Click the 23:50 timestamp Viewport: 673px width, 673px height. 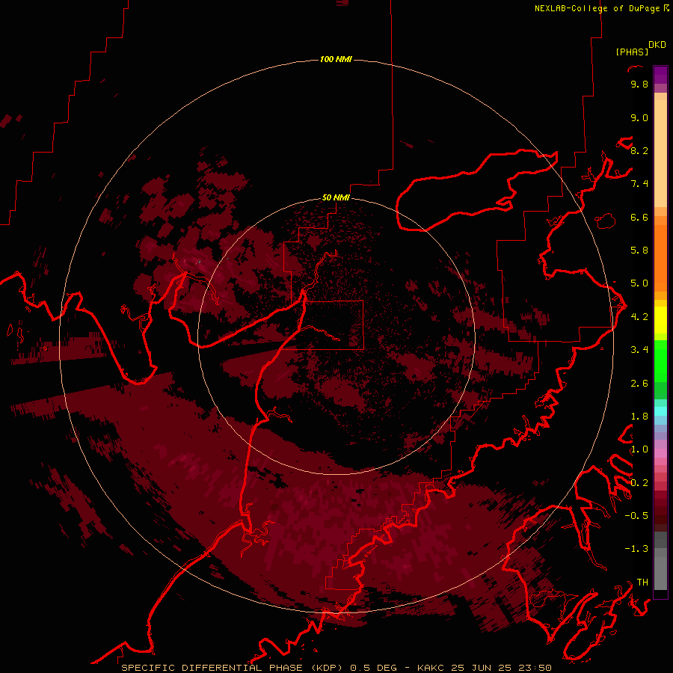tap(535, 668)
